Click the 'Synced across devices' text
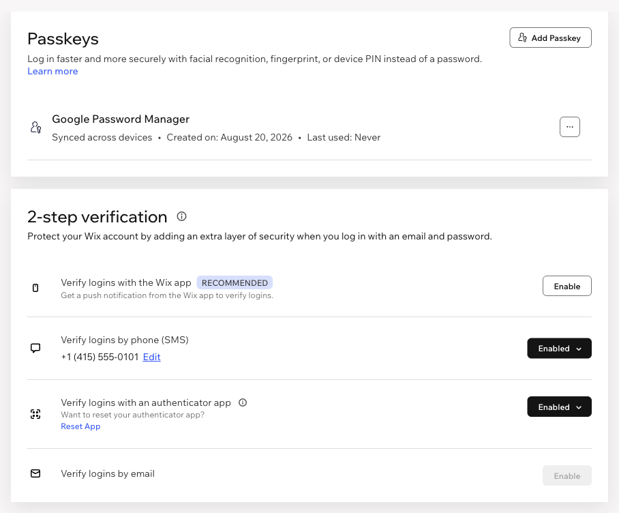Image resolution: width=619 pixels, height=513 pixels. click(102, 137)
